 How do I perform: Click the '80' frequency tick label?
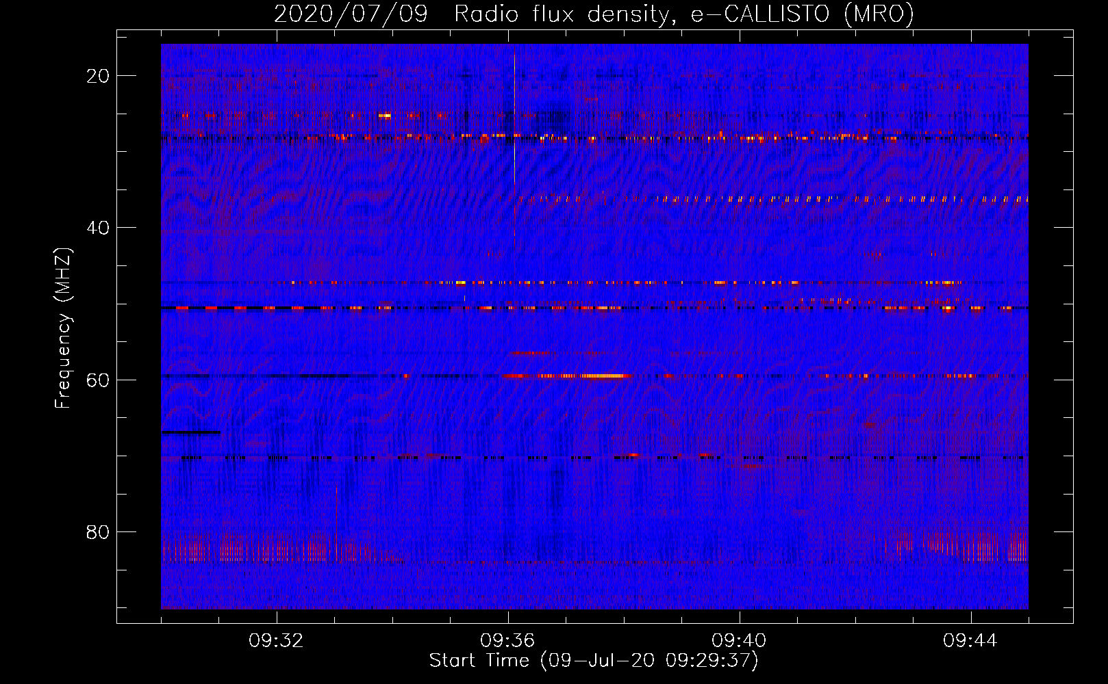pos(98,532)
